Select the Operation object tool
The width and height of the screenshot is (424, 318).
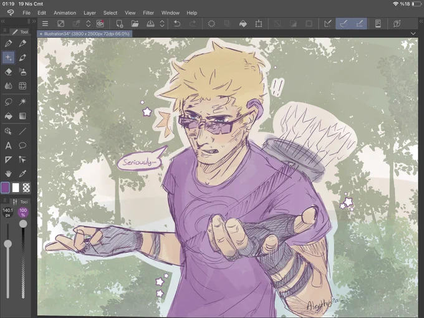click(x=8, y=132)
